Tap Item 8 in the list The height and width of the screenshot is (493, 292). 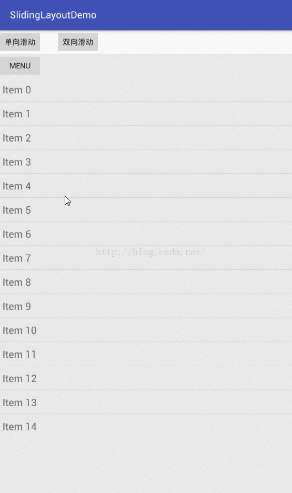(146, 282)
